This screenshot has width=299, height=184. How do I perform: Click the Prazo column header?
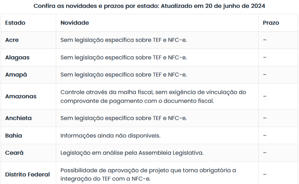(x=271, y=23)
